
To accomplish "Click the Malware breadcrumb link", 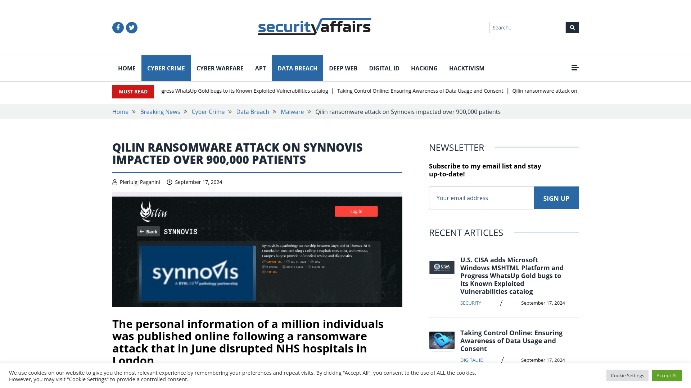I will [x=292, y=111].
